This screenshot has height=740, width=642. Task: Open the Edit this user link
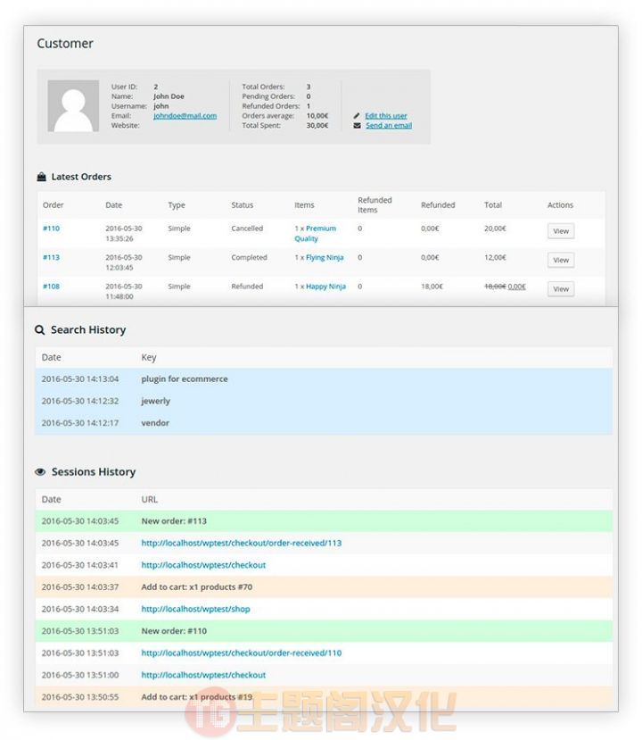click(386, 116)
